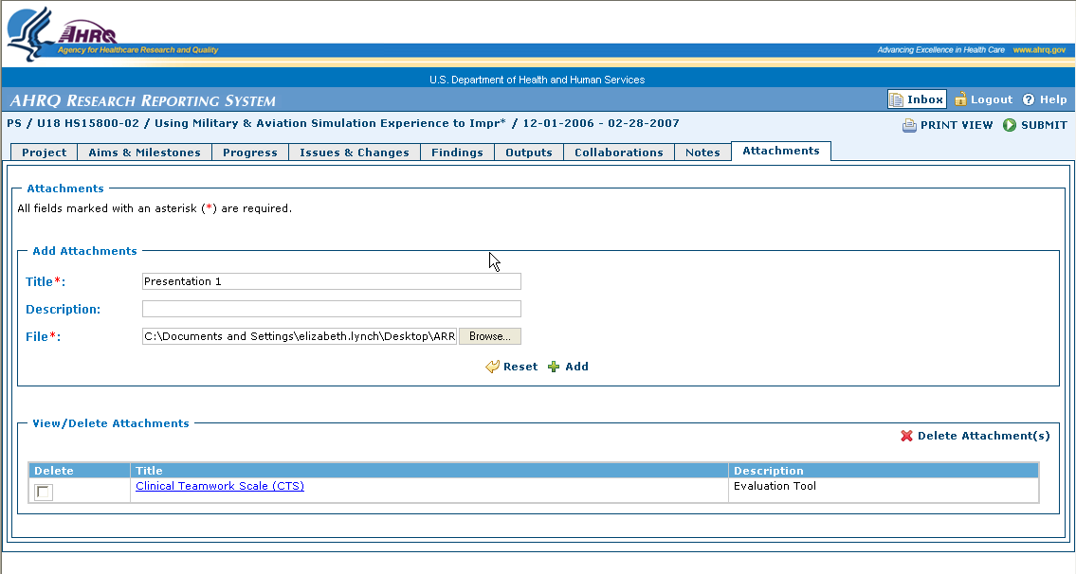
Task: Open the Aims & Milestones tab
Action: point(144,152)
